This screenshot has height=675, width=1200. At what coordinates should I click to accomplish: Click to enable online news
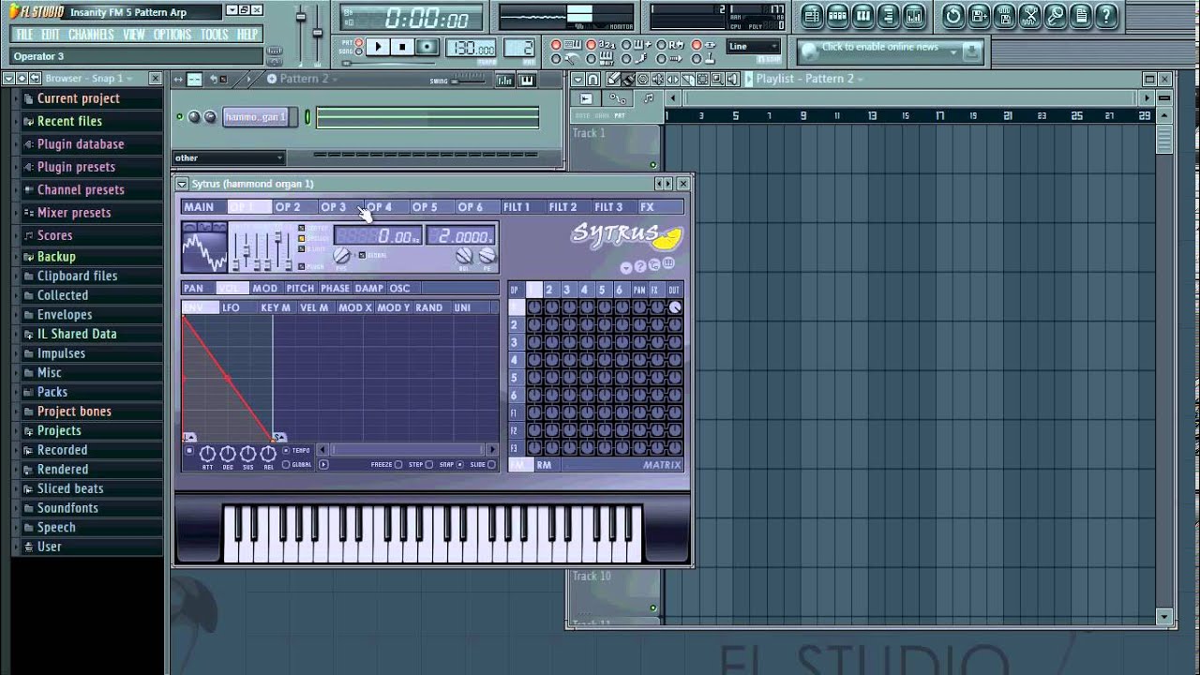[879, 48]
